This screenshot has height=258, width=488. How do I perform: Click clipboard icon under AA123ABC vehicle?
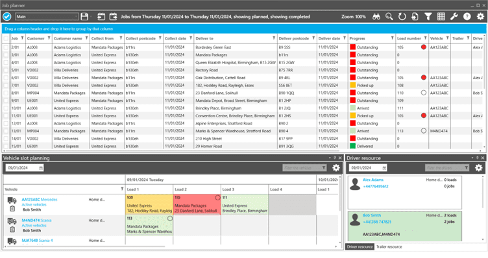12,209
